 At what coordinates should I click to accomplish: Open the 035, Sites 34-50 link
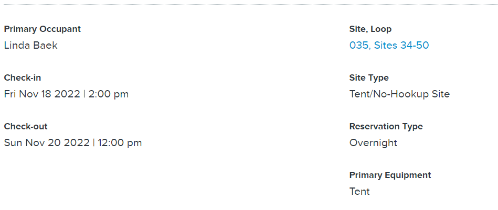pyautogui.click(x=389, y=45)
